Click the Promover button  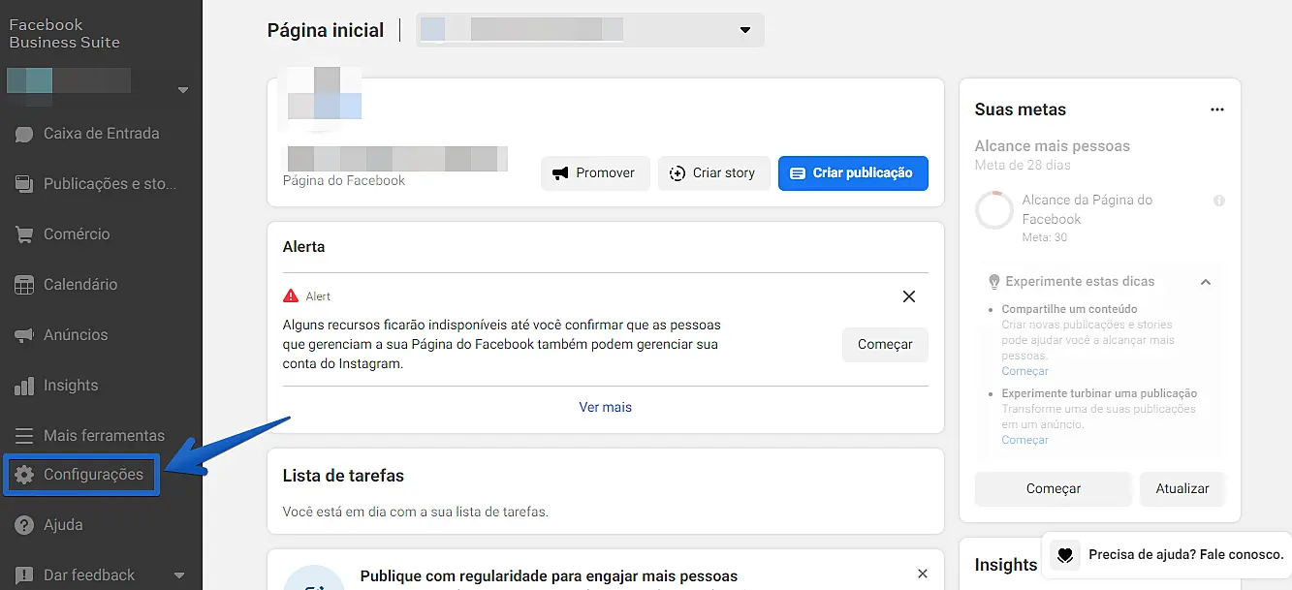pos(595,173)
